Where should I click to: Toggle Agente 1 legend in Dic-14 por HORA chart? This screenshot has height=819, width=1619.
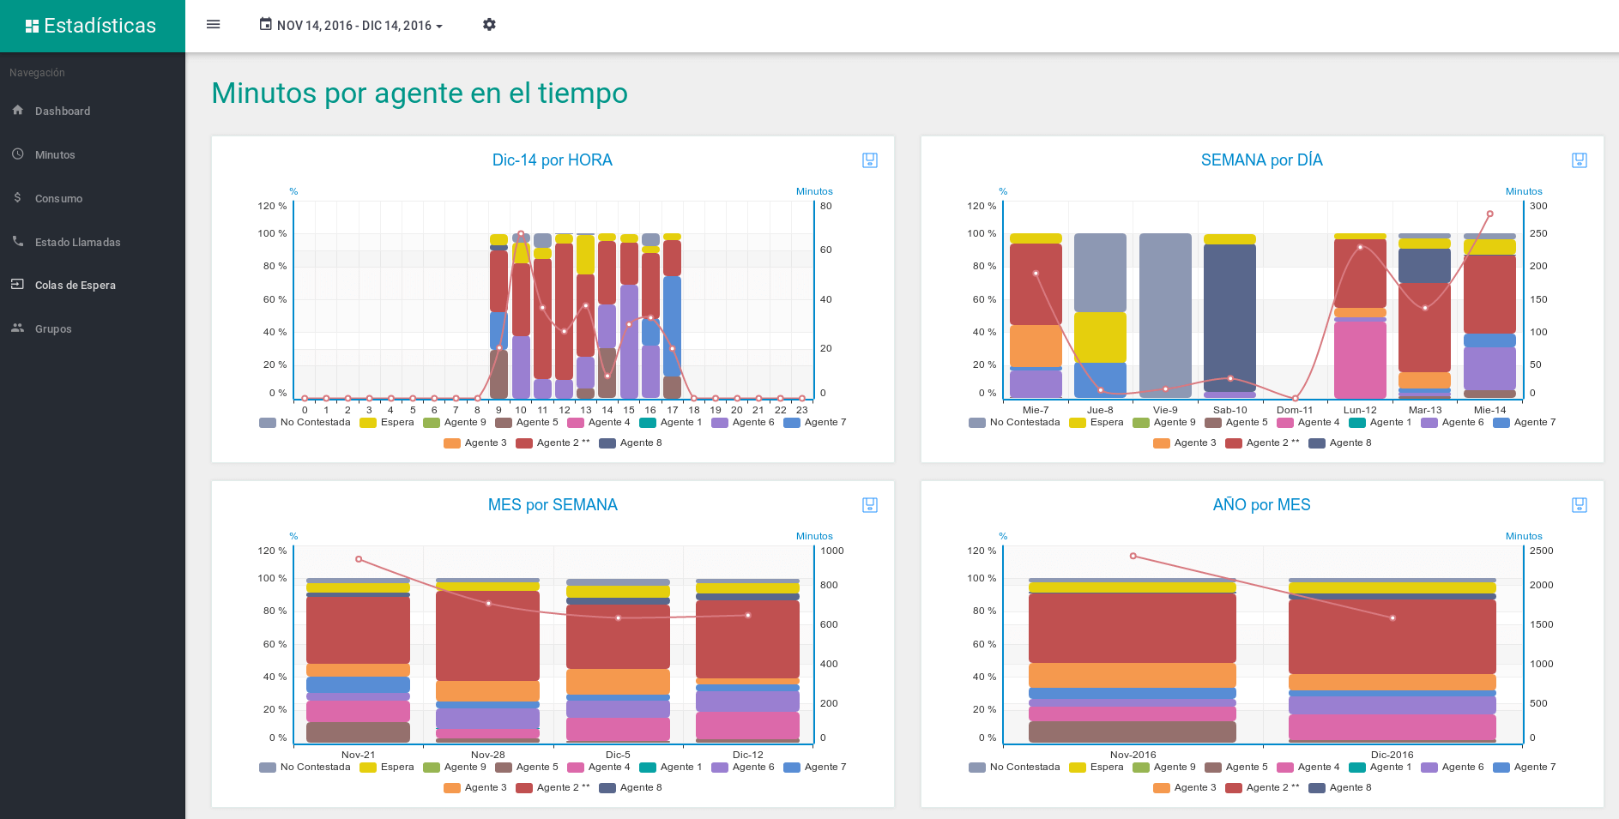[671, 422]
